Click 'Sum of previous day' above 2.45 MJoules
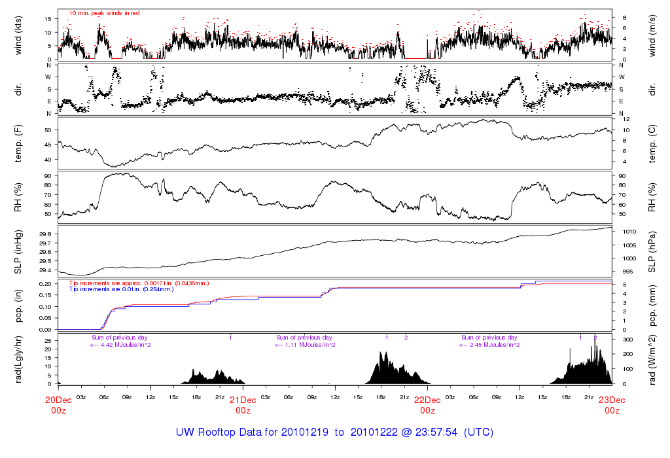 pyautogui.click(x=489, y=338)
